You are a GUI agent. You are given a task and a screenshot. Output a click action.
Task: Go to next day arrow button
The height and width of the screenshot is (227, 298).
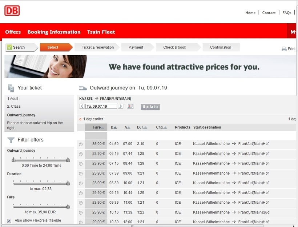[121, 107]
